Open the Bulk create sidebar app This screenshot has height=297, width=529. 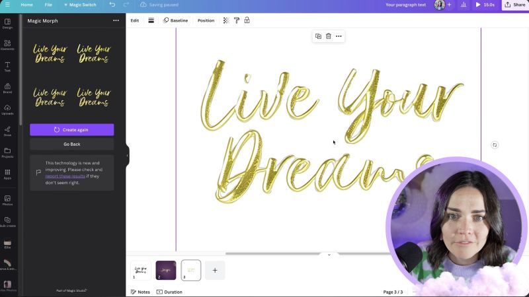click(7, 222)
